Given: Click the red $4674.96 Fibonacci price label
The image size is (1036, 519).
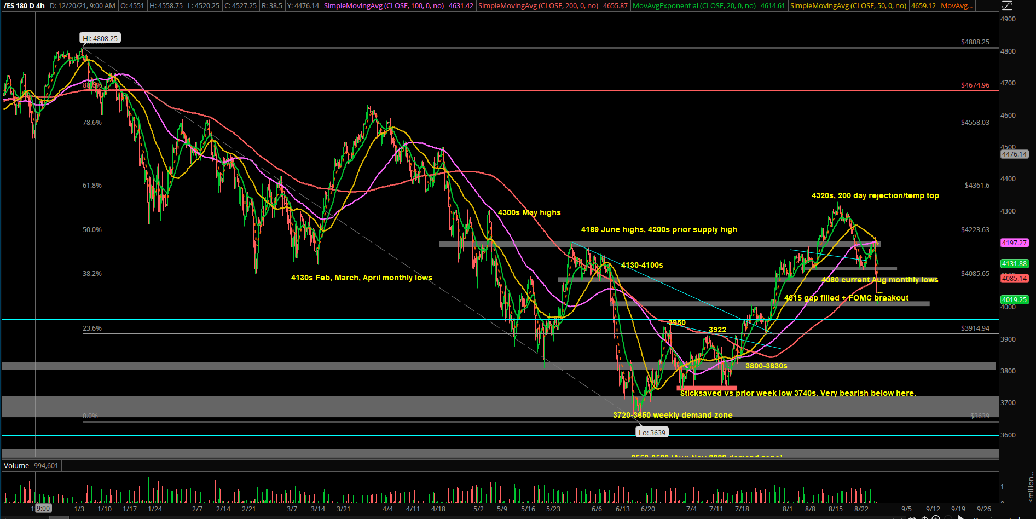Looking at the screenshot, I should click(975, 85).
